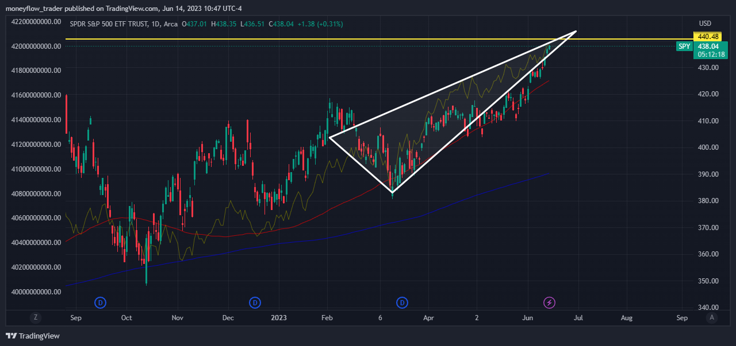Click the 40400000000.00 left axis label
The width and height of the screenshot is (736, 346).
[37, 243]
